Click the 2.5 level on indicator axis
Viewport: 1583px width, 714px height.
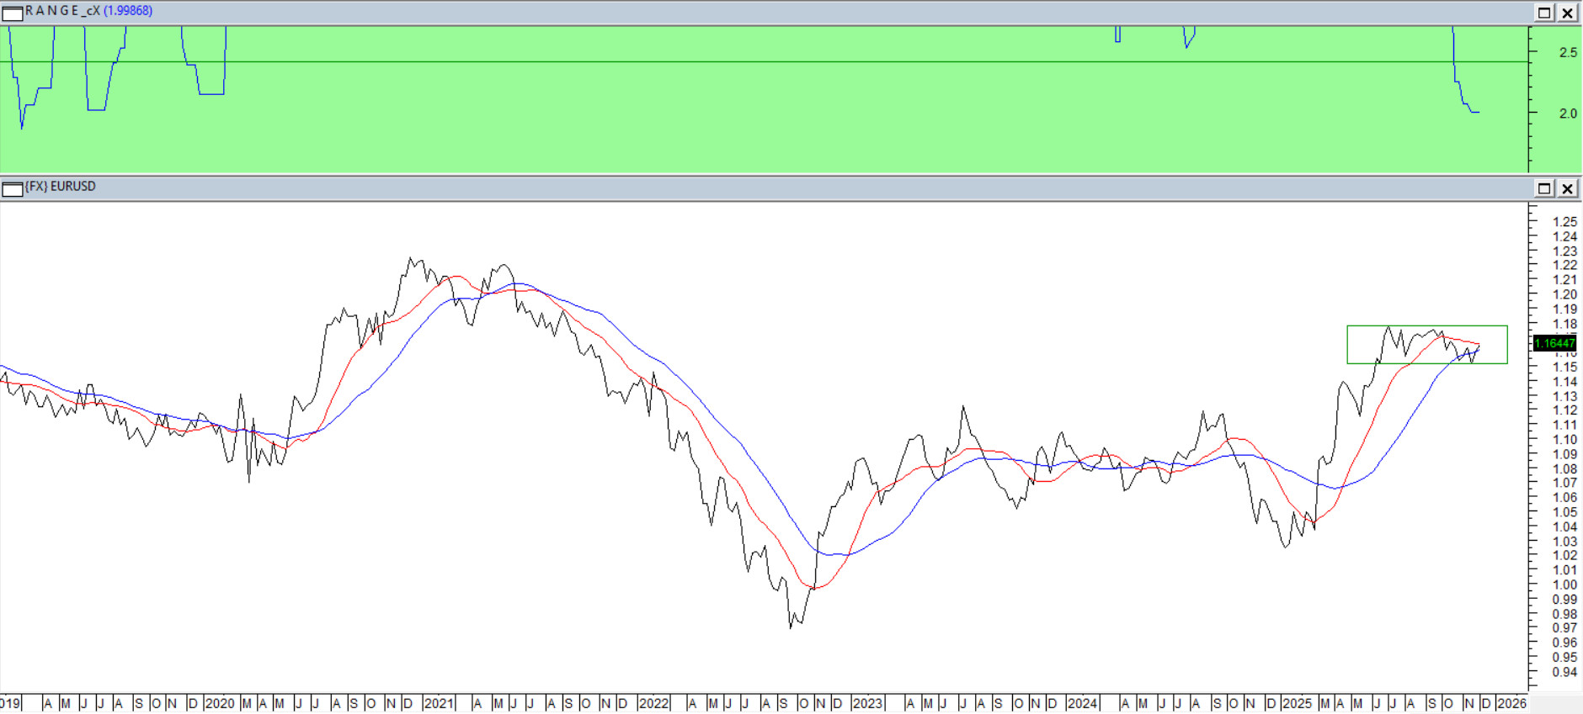tap(1568, 52)
